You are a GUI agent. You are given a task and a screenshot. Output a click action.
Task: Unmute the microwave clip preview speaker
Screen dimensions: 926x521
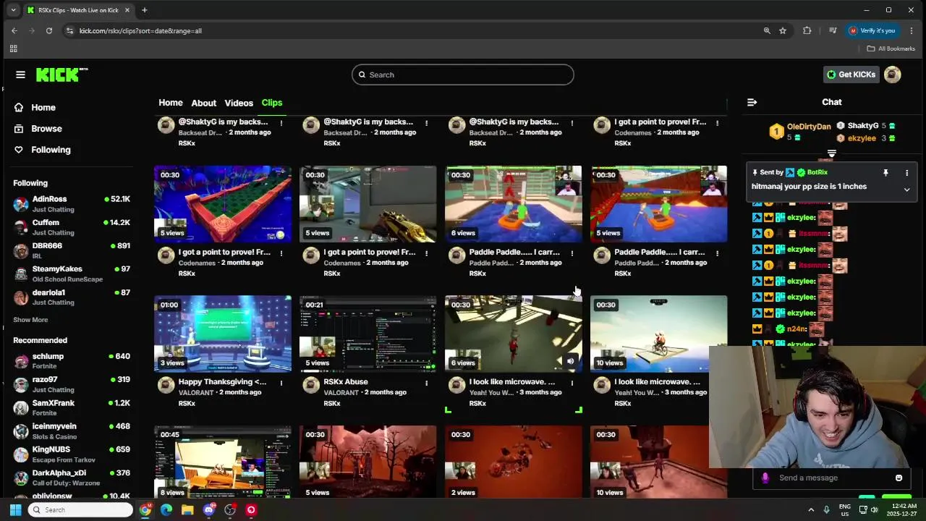pyautogui.click(x=570, y=361)
